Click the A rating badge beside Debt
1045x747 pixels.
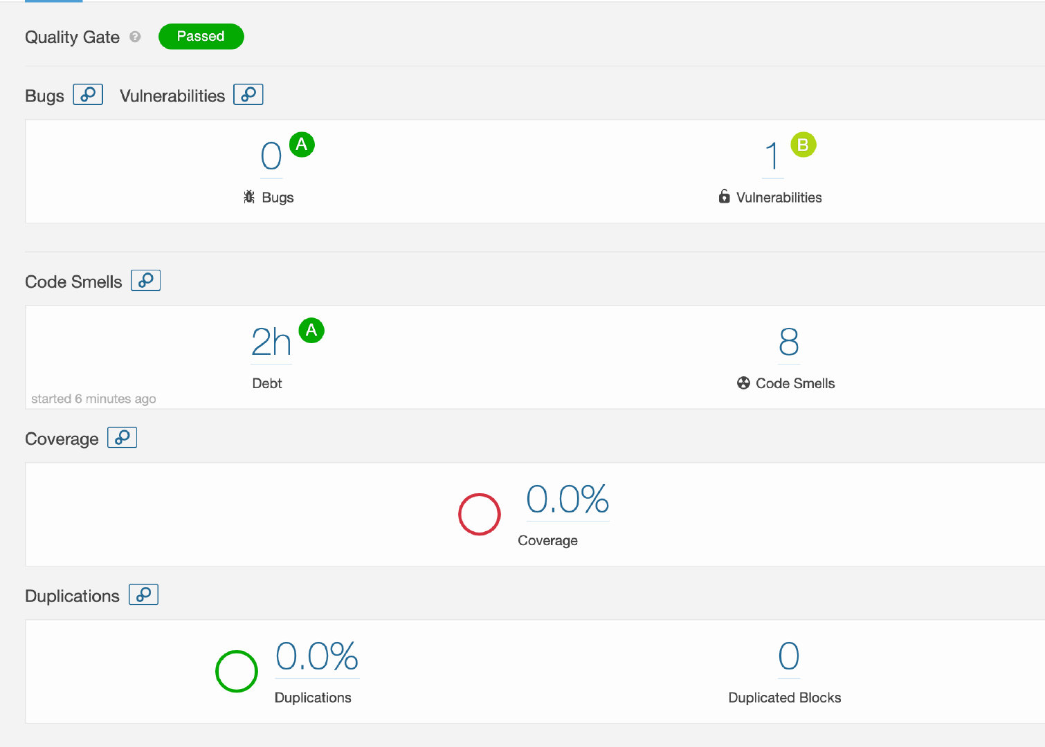311,331
